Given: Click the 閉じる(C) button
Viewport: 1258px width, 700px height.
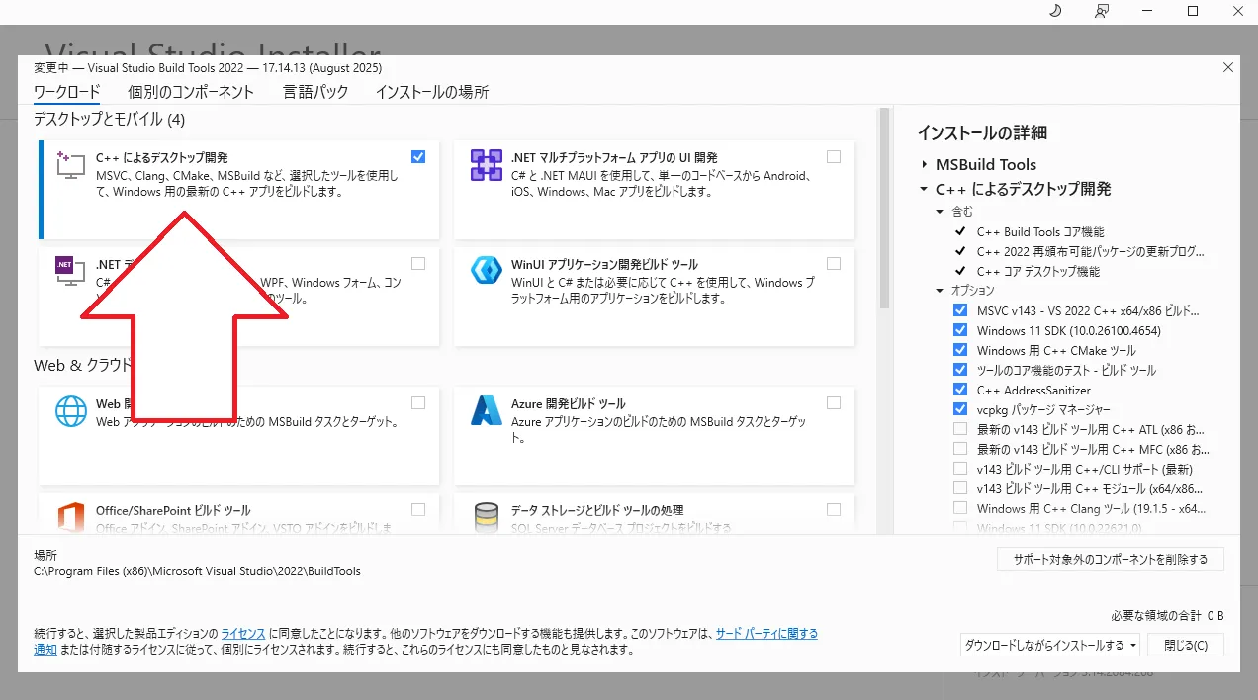Looking at the screenshot, I should (1186, 646).
